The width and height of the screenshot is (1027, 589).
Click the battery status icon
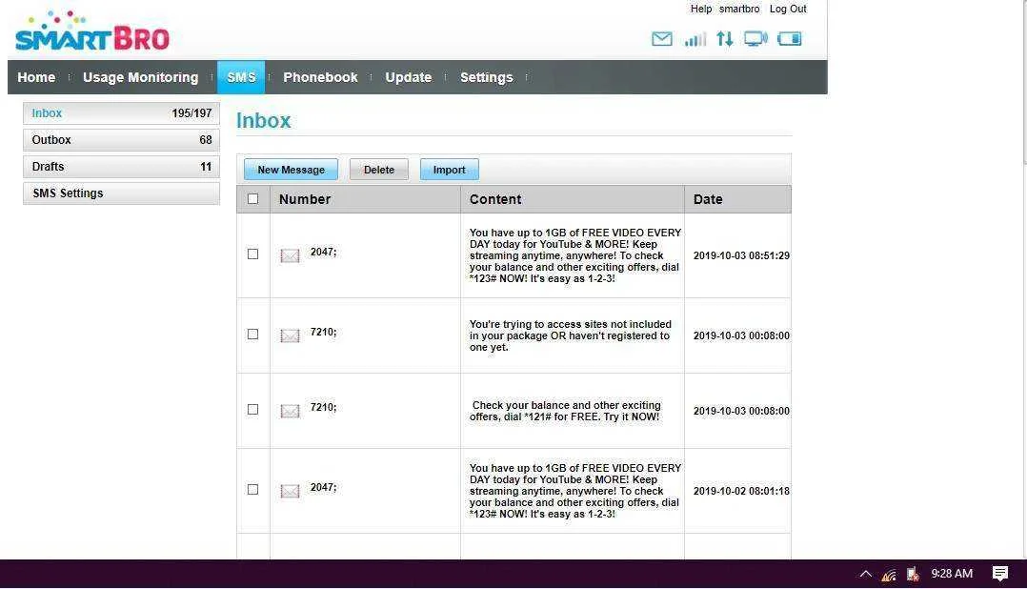[x=789, y=39]
